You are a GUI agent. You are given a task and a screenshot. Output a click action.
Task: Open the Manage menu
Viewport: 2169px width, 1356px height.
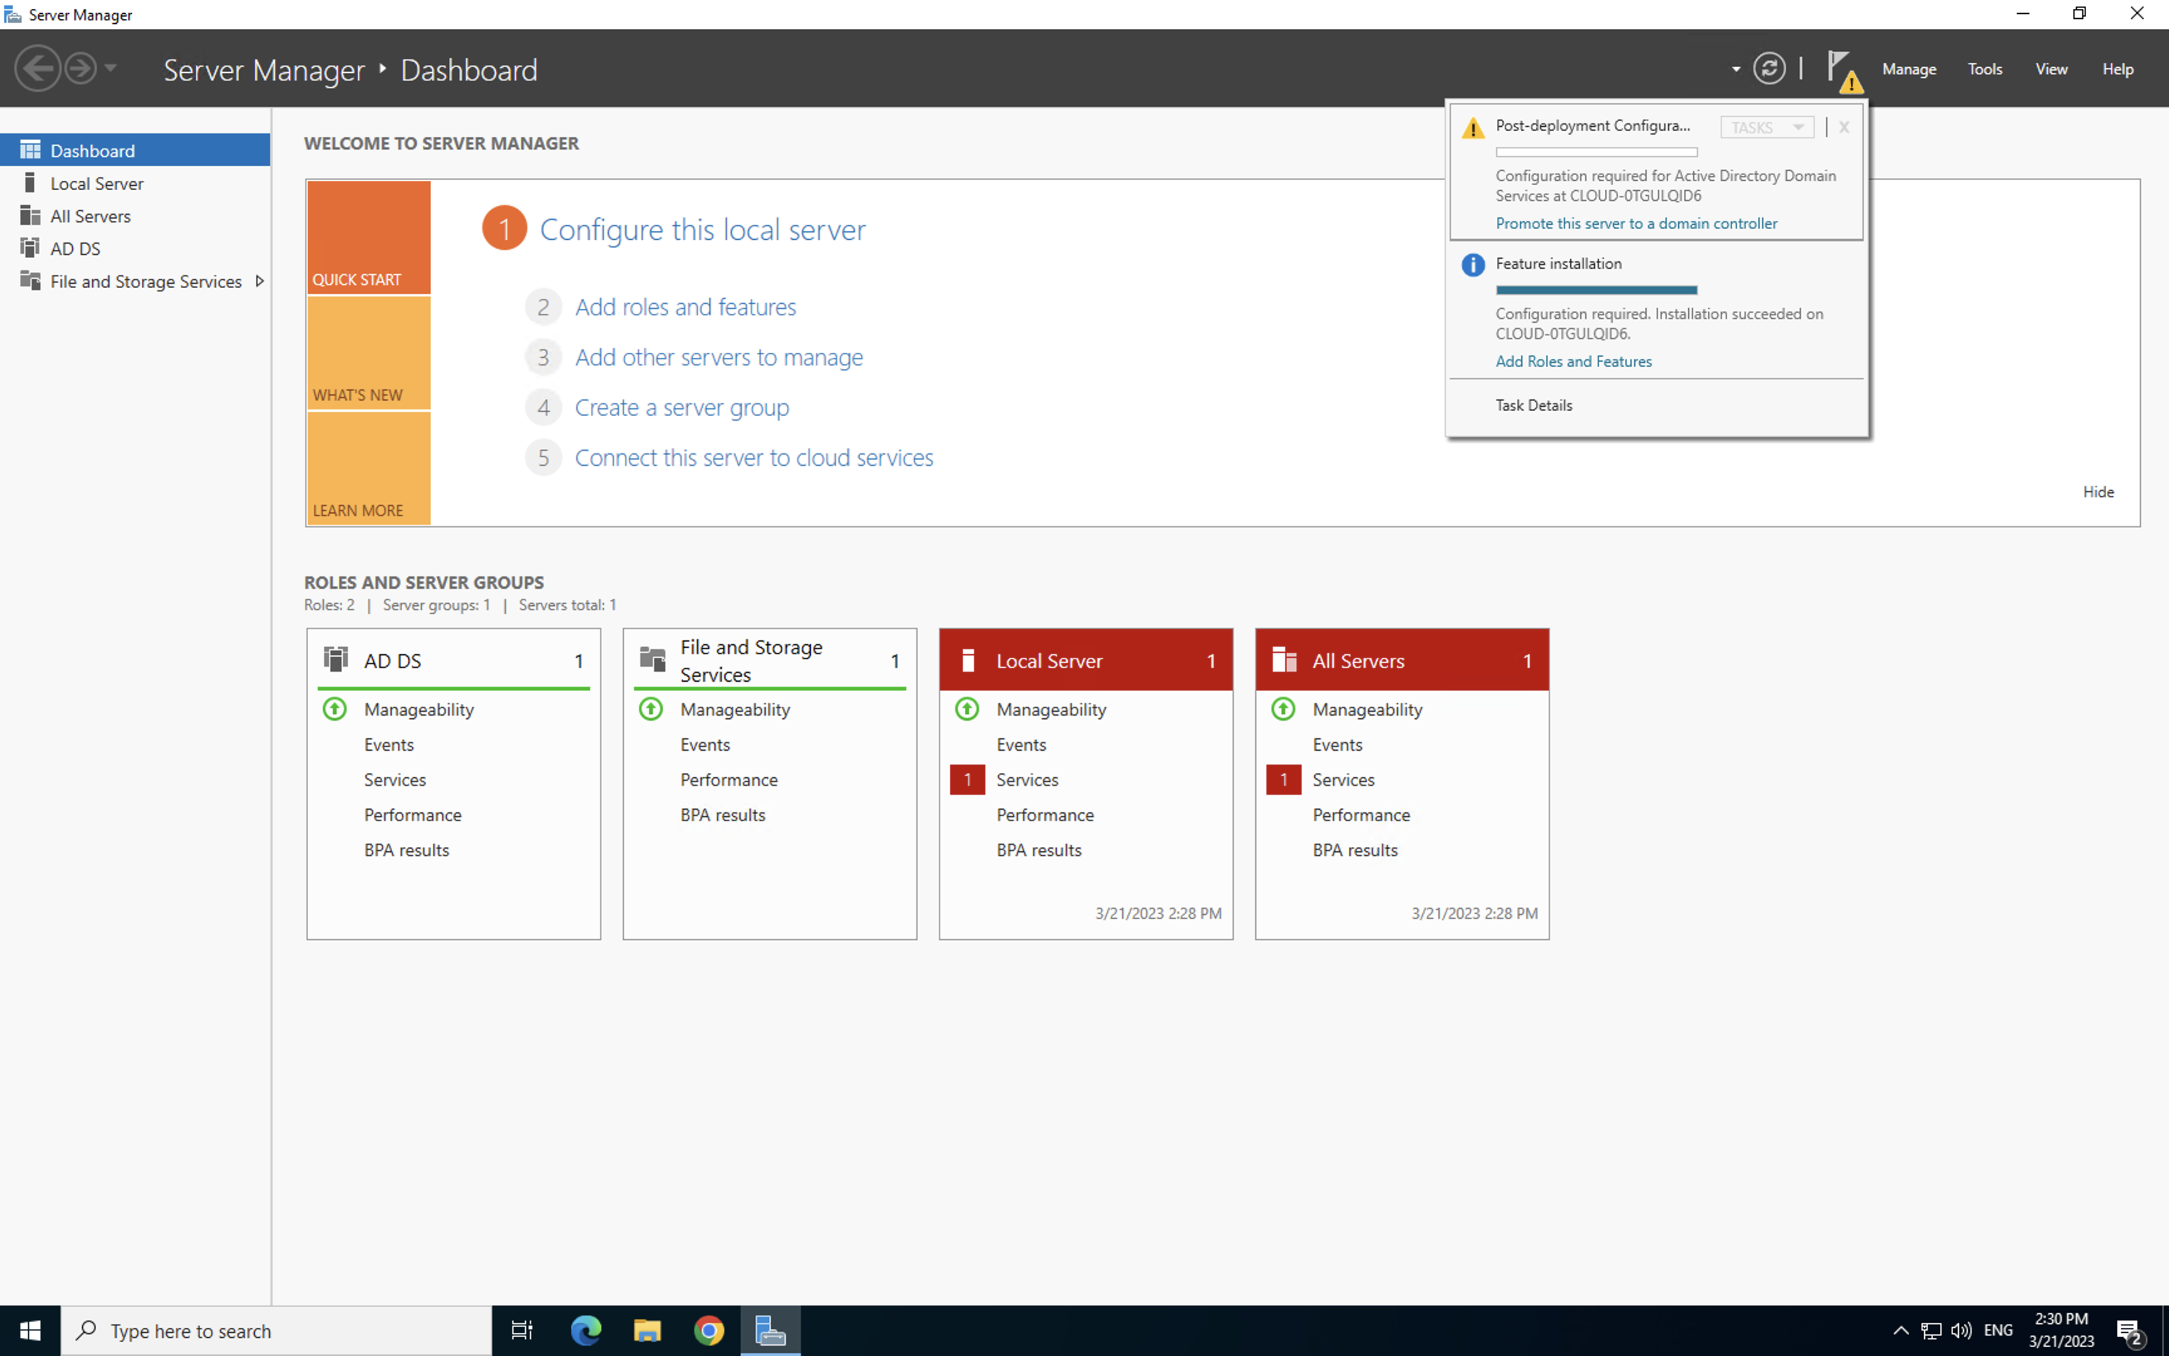1909,69
